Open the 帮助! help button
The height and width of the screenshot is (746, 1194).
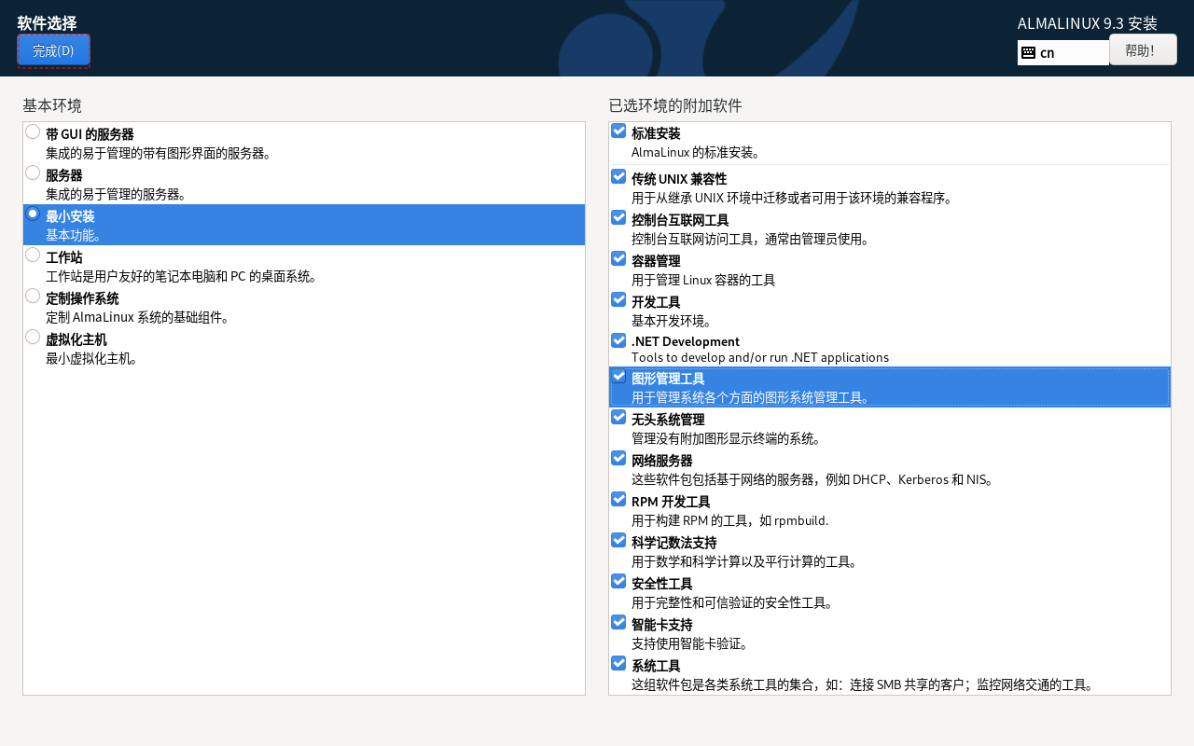pos(1143,50)
